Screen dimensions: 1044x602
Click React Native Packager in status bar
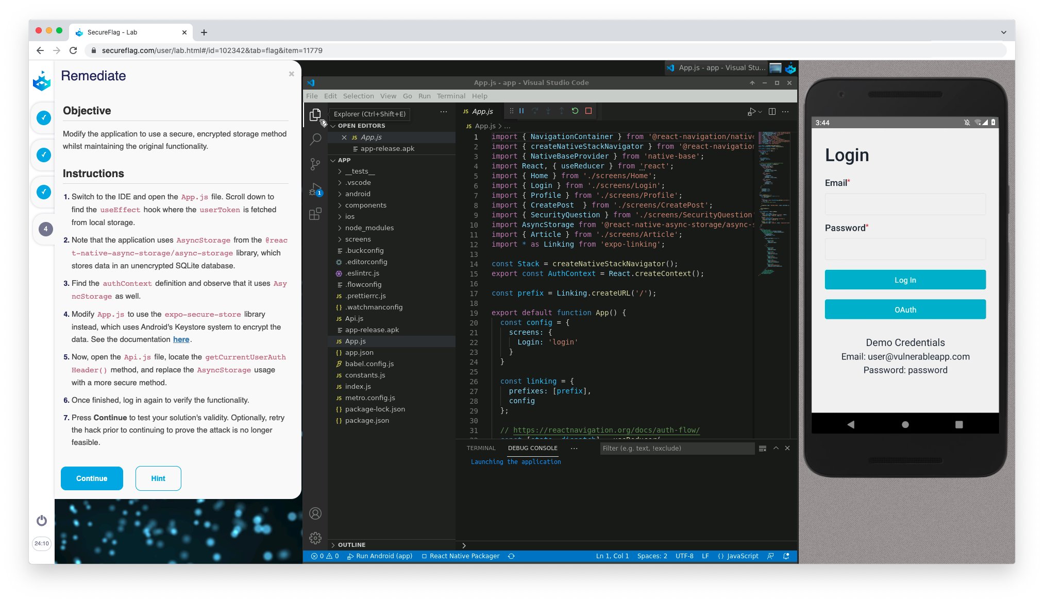click(x=460, y=556)
